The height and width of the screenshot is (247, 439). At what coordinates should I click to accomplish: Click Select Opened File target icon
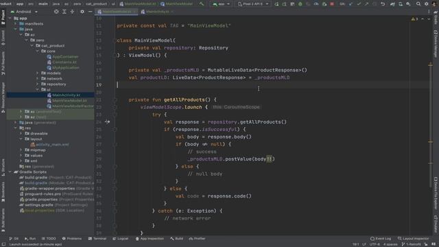coord(56,12)
